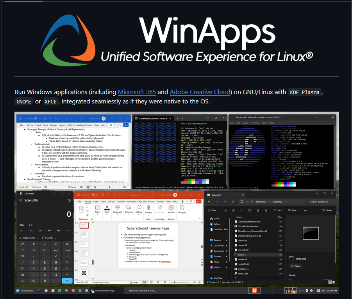
Task: Follow the Adobe Creative Cloud link
Action: click(x=200, y=92)
